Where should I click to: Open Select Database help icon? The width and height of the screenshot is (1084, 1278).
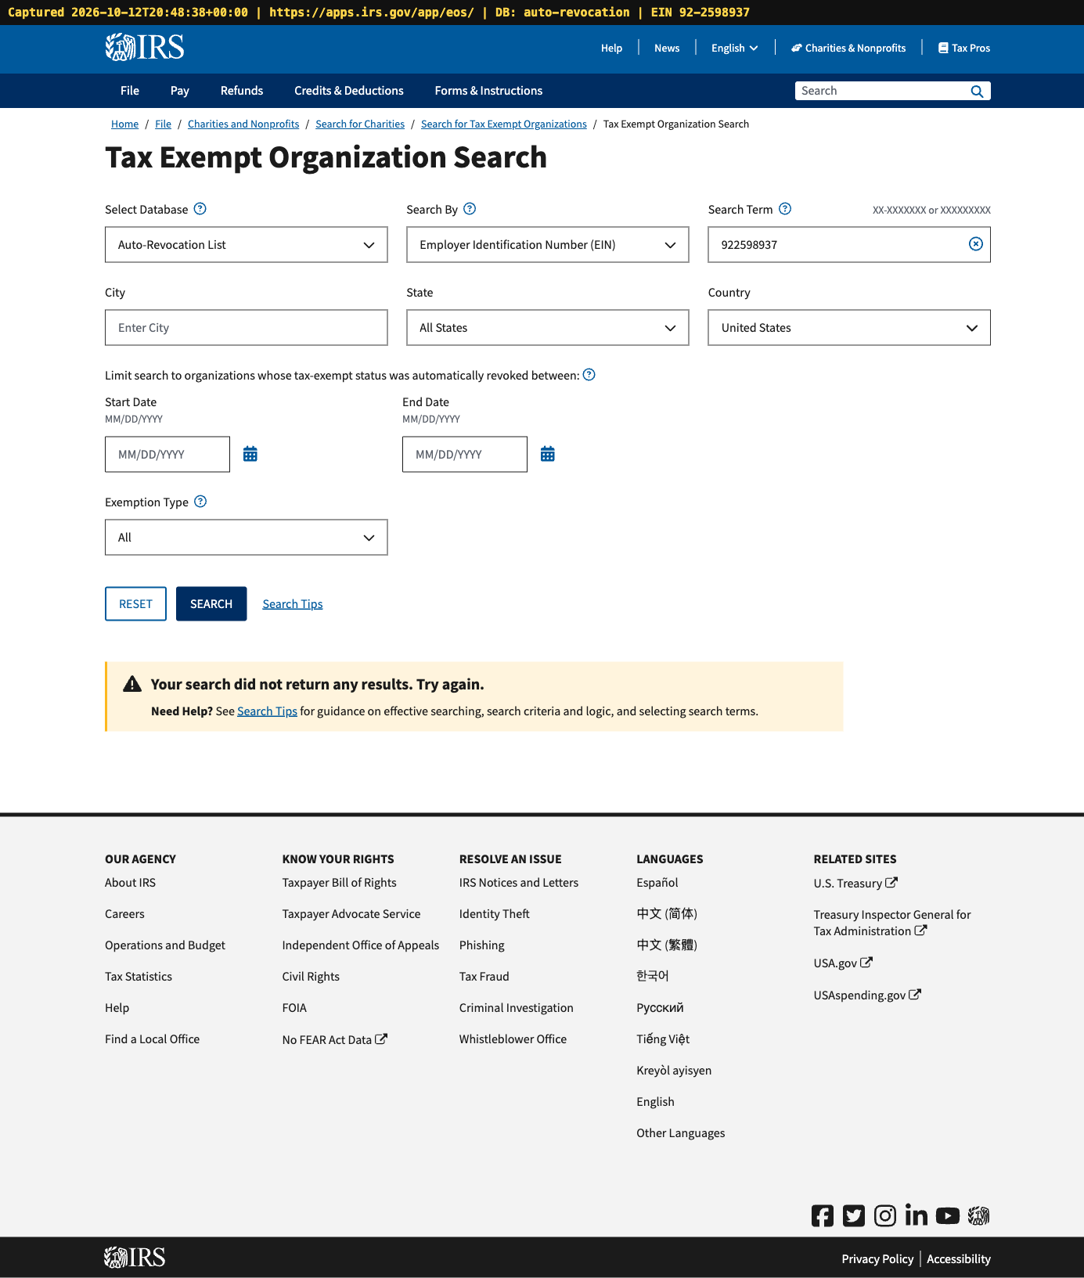(200, 209)
